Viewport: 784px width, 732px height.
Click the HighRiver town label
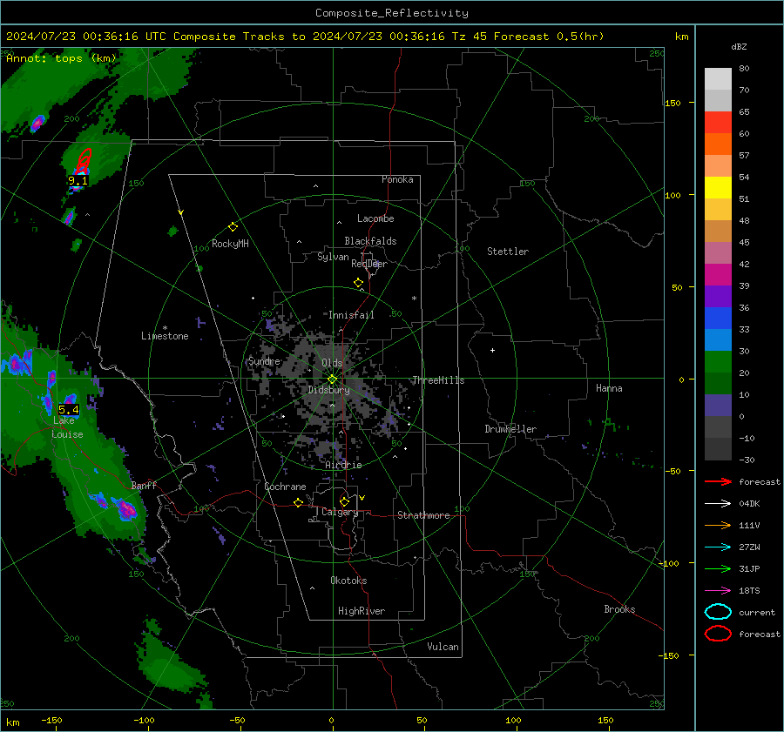click(361, 611)
